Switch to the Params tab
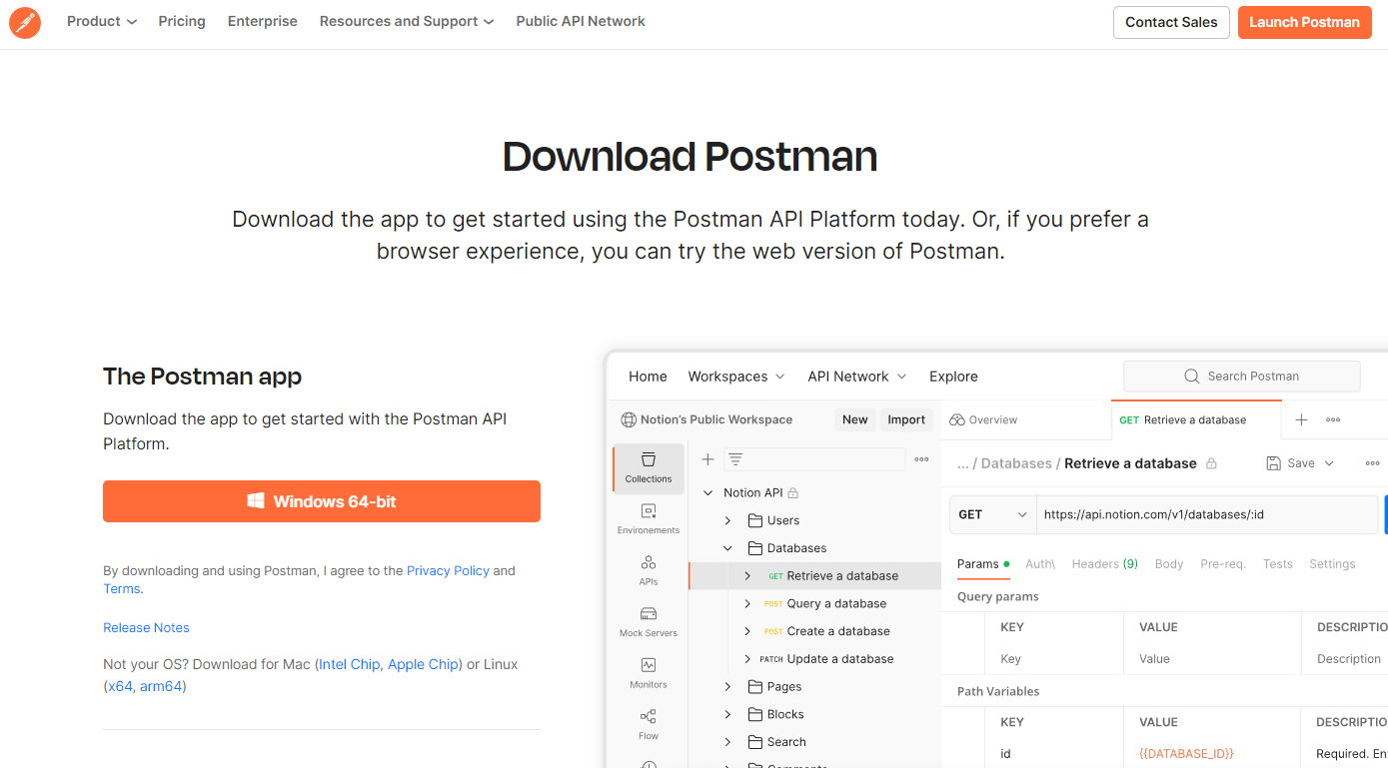The width and height of the screenshot is (1388, 768). pyautogui.click(x=983, y=564)
